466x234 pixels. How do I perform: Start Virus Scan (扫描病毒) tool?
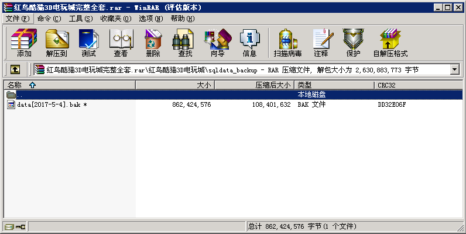click(x=287, y=43)
